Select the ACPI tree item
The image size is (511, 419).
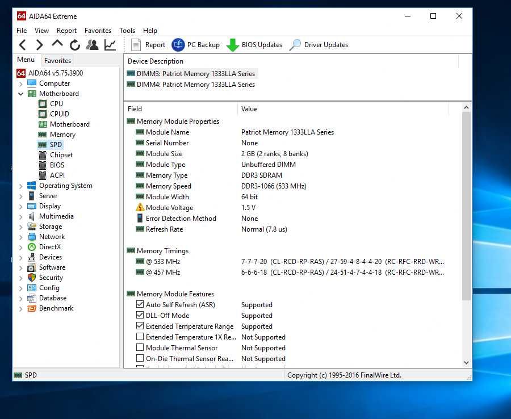point(57,175)
